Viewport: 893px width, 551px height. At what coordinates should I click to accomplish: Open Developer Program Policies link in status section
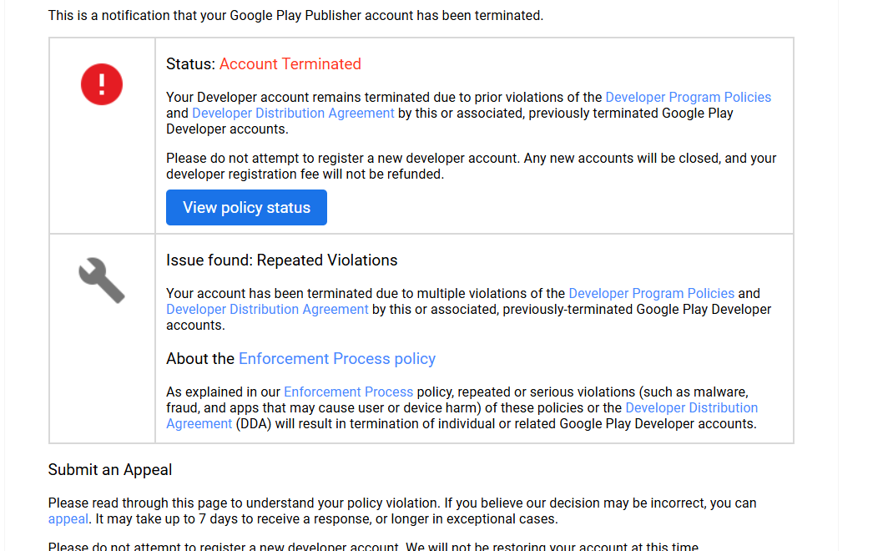(688, 98)
